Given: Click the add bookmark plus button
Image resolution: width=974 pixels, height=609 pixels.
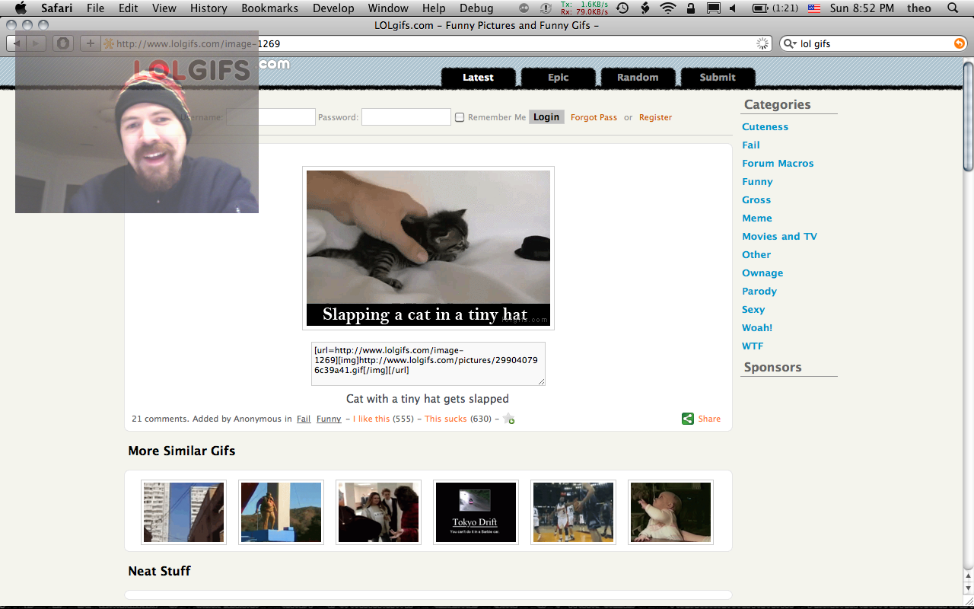Looking at the screenshot, I should click(90, 43).
